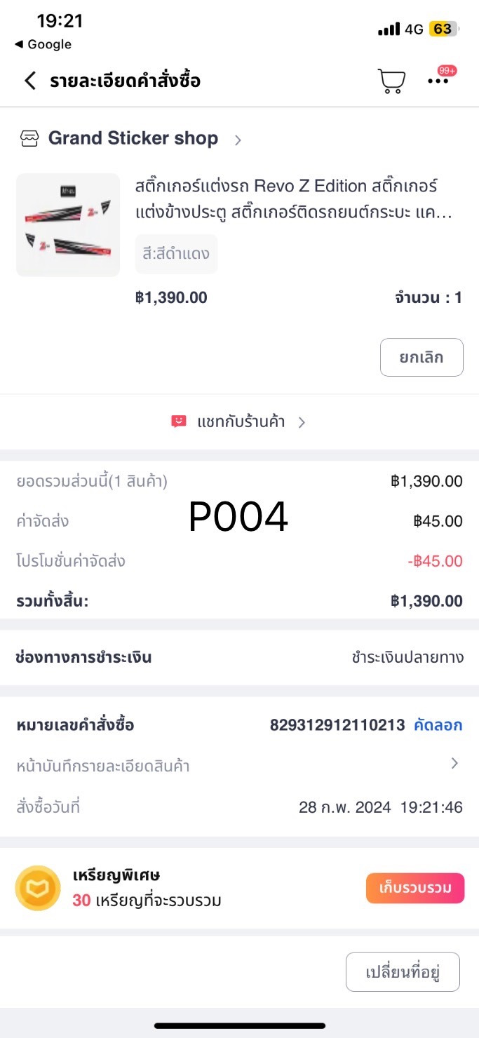
Task: Open the chevron next to แชทกับร้านค้า
Action: click(x=302, y=422)
